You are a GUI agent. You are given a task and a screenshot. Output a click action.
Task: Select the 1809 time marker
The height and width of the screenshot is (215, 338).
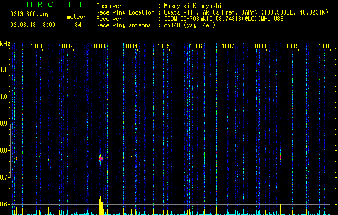pos(292,46)
